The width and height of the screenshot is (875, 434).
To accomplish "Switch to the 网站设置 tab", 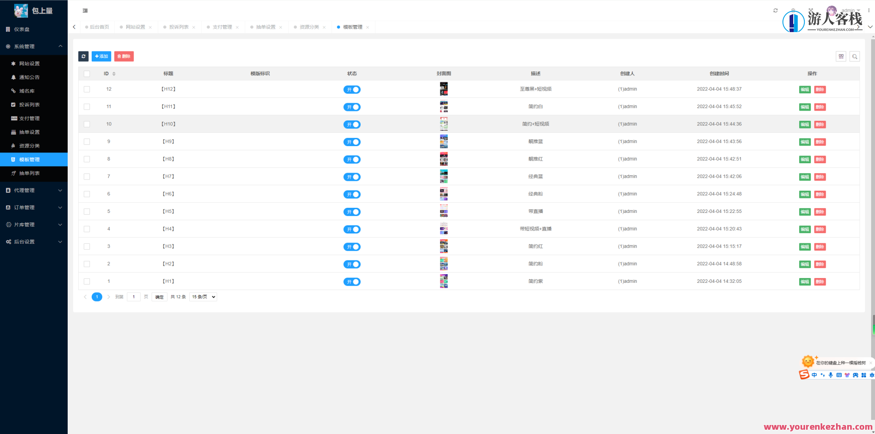I will point(135,27).
